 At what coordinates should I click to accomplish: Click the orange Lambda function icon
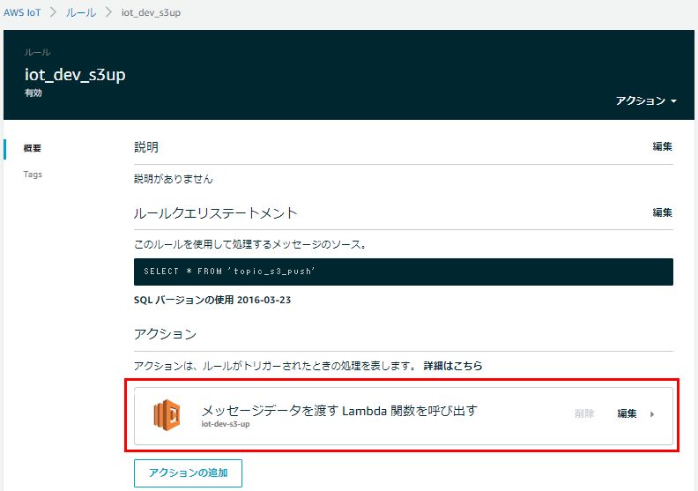(x=167, y=414)
